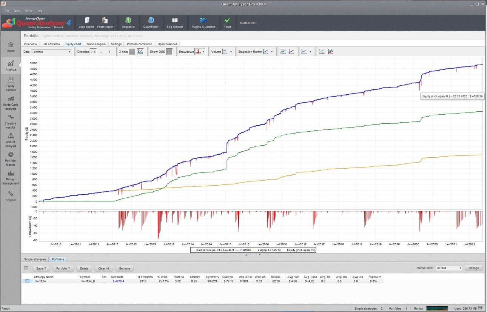Expand the chart type dropdown arrow
The height and width of the screenshot is (312, 487).
[x=310, y=52]
